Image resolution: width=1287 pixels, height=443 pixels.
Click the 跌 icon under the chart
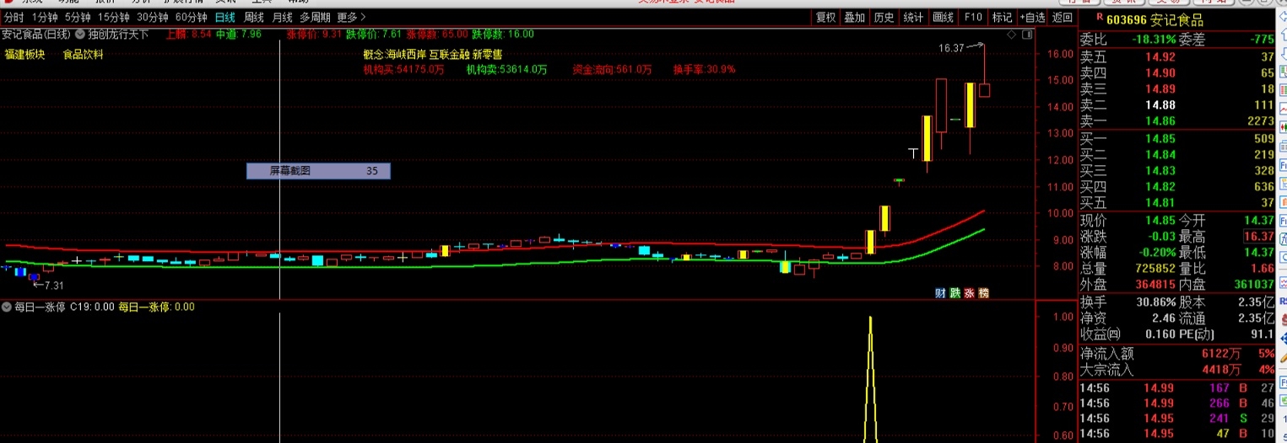[x=955, y=293]
